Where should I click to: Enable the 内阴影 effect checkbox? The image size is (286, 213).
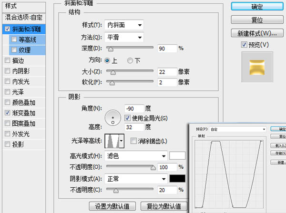click(8, 71)
